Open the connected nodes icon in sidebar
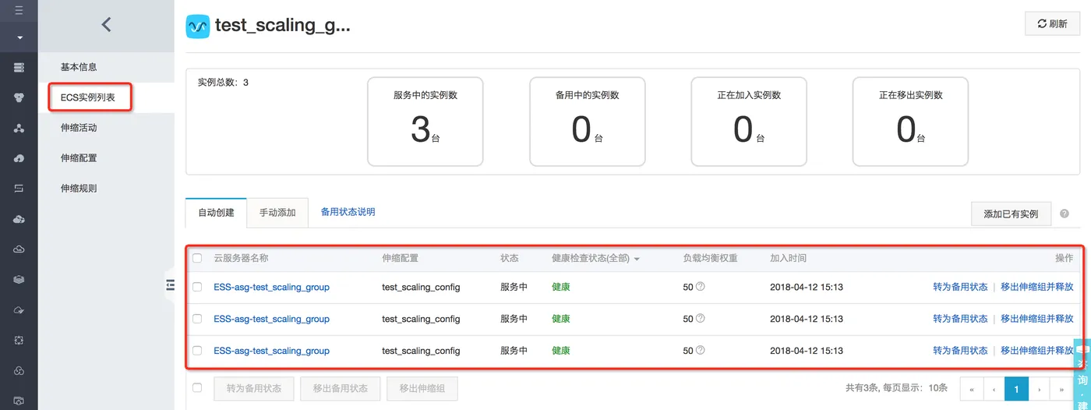 [x=19, y=129]
